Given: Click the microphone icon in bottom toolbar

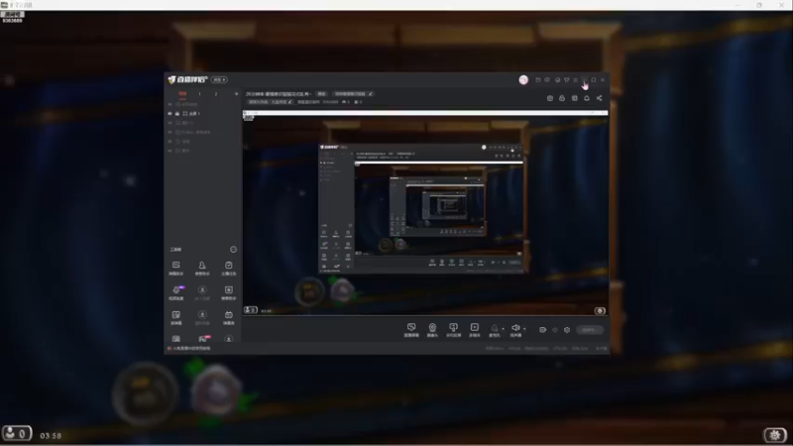Looking at the screenshot, I should (494, 330).
